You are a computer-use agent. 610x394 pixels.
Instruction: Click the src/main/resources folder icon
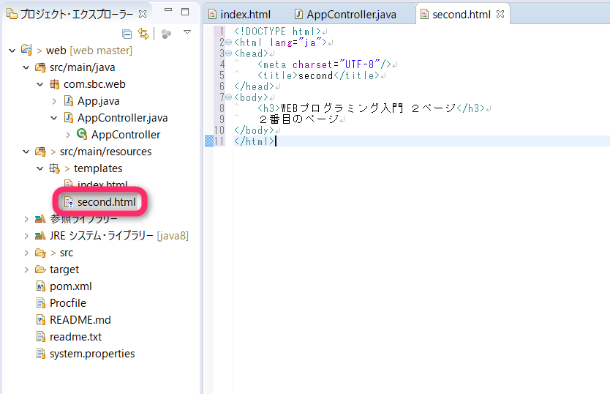click(40, 151)
